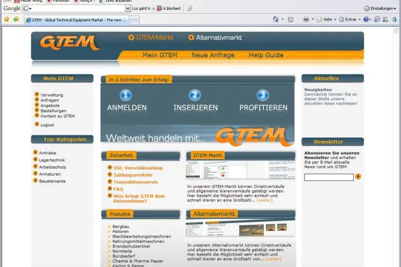Click the Alternativmarkt screenshot thumbnail
The width and height of the screenshot is (401, 267).
coord(240,228)
